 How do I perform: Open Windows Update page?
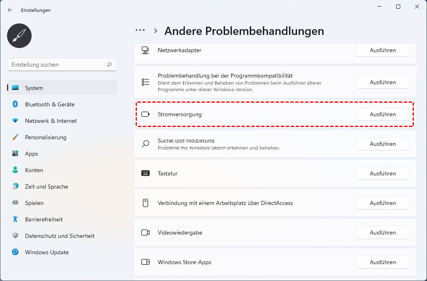(x=62, y=252)
